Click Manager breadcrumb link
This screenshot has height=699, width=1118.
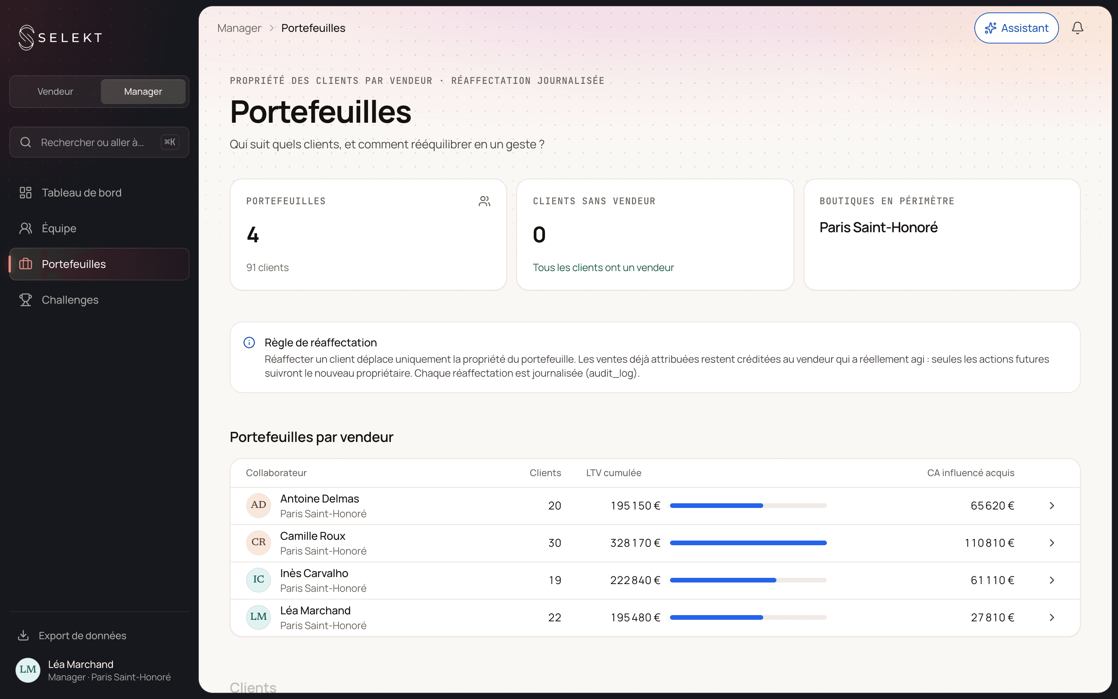click(239, 28)
